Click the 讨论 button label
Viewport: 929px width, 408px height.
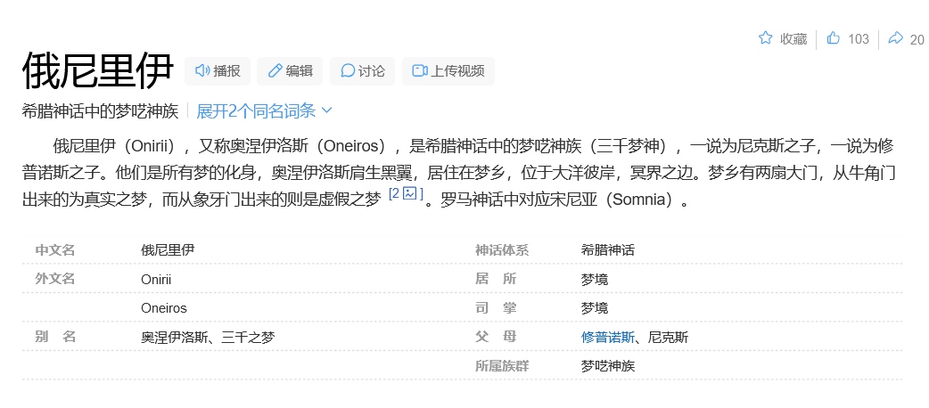coord(372,71)
